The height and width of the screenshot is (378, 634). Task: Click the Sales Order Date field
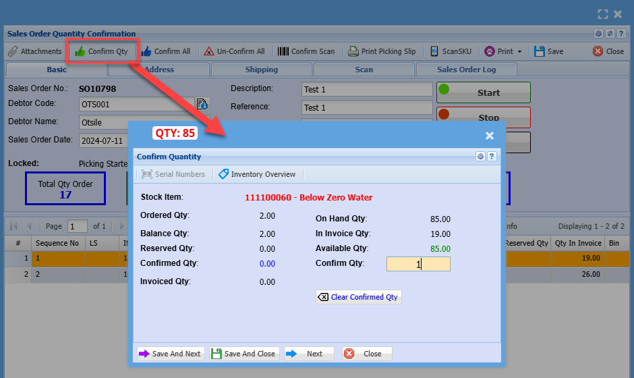(103, 140)
